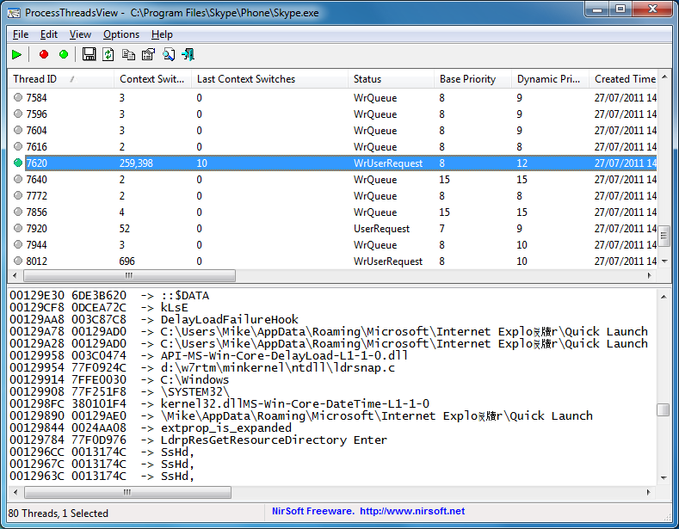The image size is (679, 529).
Task: Select thread row 7856
Action: (332, 212)
